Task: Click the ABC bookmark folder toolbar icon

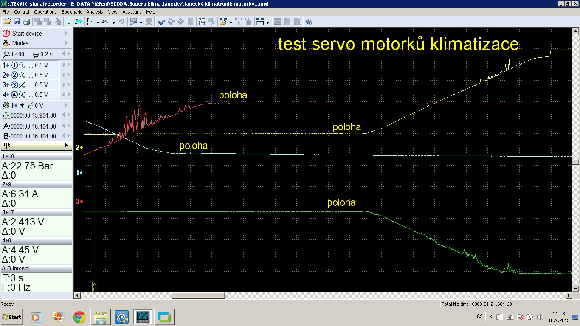Action: pyautogui.click(x=222, y=22)
